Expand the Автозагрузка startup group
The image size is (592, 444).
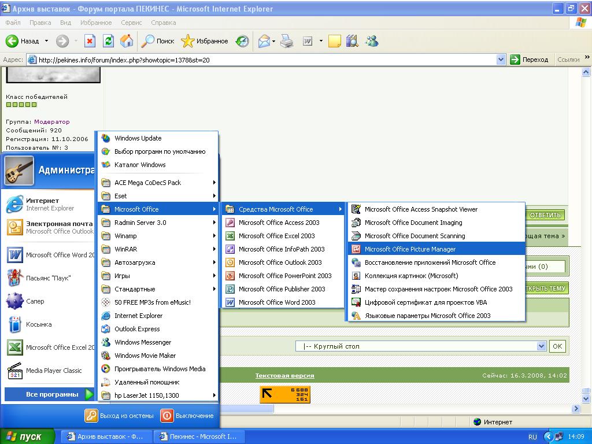tap(158, 262)
